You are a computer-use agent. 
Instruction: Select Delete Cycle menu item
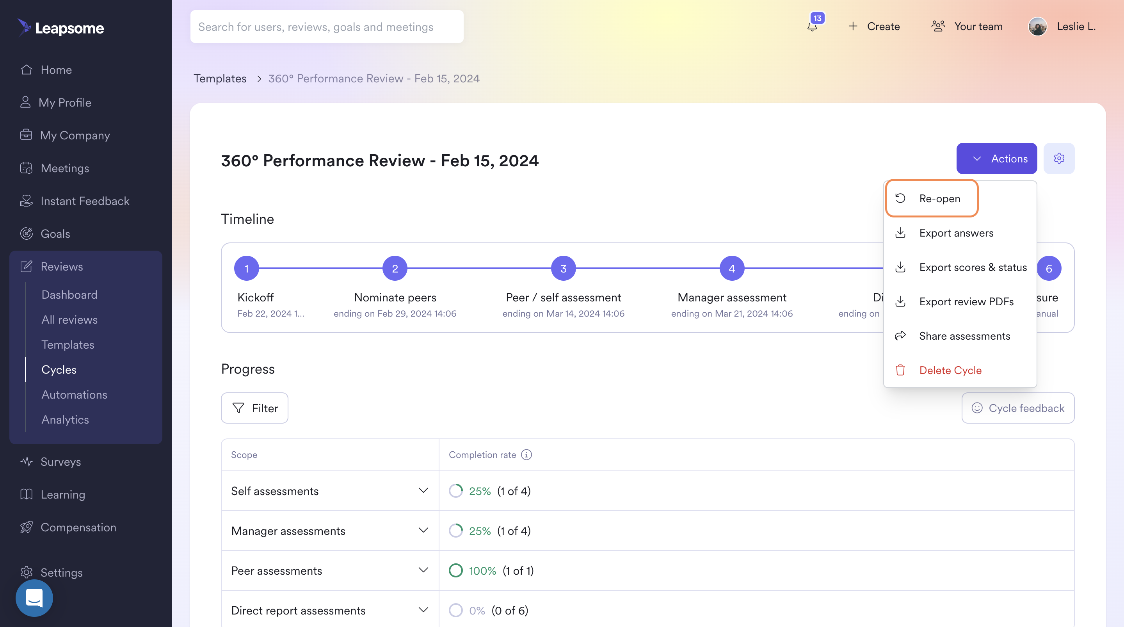(960, 370)
